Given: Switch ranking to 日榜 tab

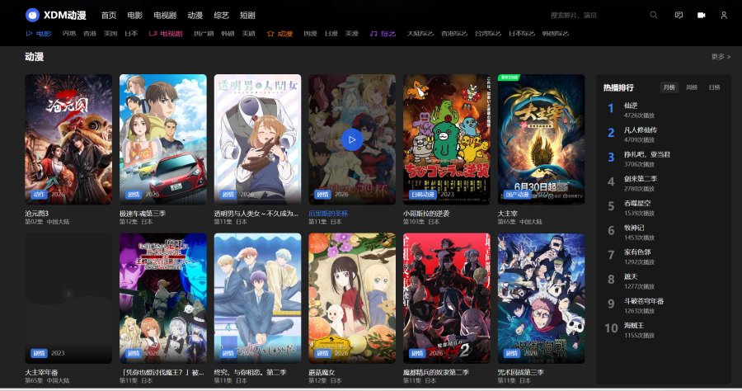Looking at the screenshot, I should 714,87.
